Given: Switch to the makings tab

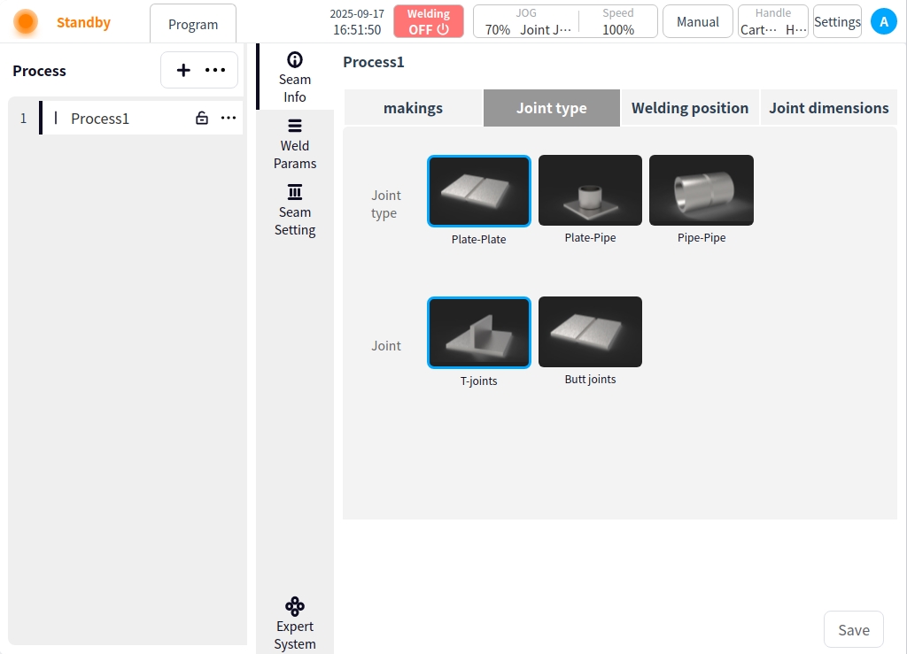Looking at the screenshot, I should [413, 108].
